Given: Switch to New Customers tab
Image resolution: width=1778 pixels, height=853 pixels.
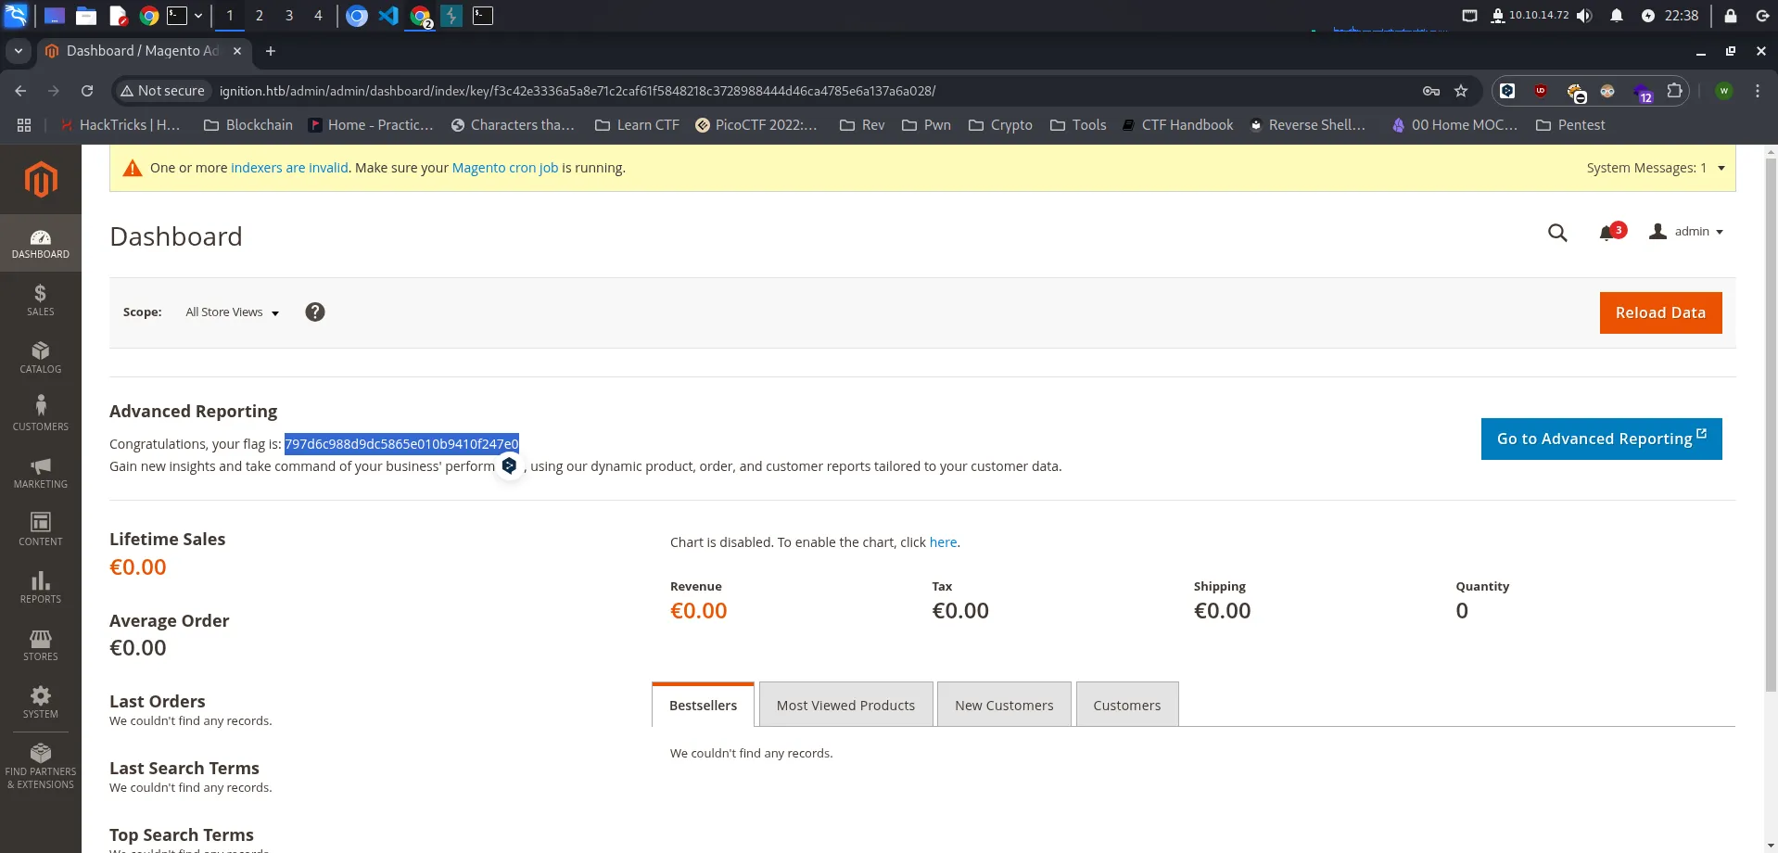Looking at the screenshot, I should (x=1004, y=706).
